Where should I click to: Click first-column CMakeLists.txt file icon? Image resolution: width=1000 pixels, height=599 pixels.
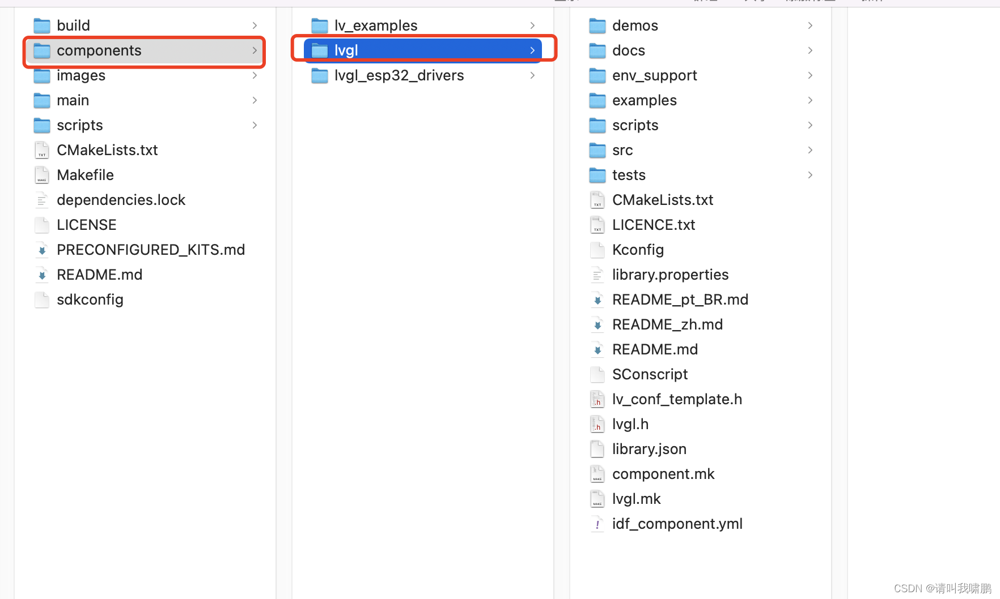tap(42, 150)
